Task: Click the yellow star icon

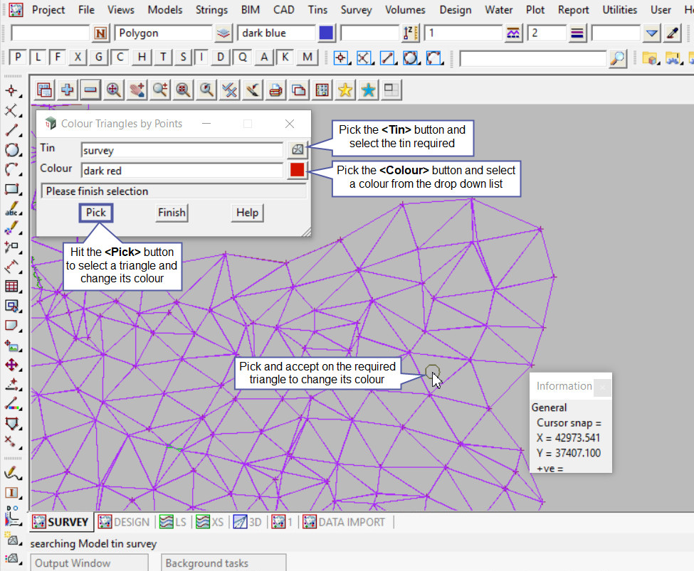Action: [345, 90]
